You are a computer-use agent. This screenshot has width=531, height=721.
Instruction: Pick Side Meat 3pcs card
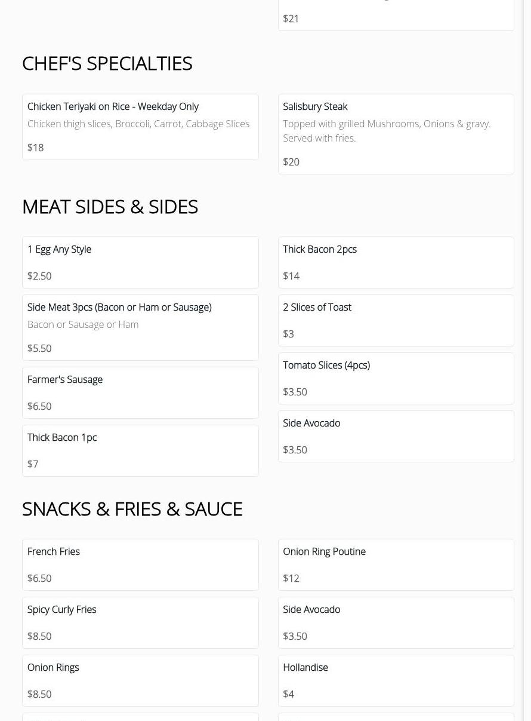(140, 327)
